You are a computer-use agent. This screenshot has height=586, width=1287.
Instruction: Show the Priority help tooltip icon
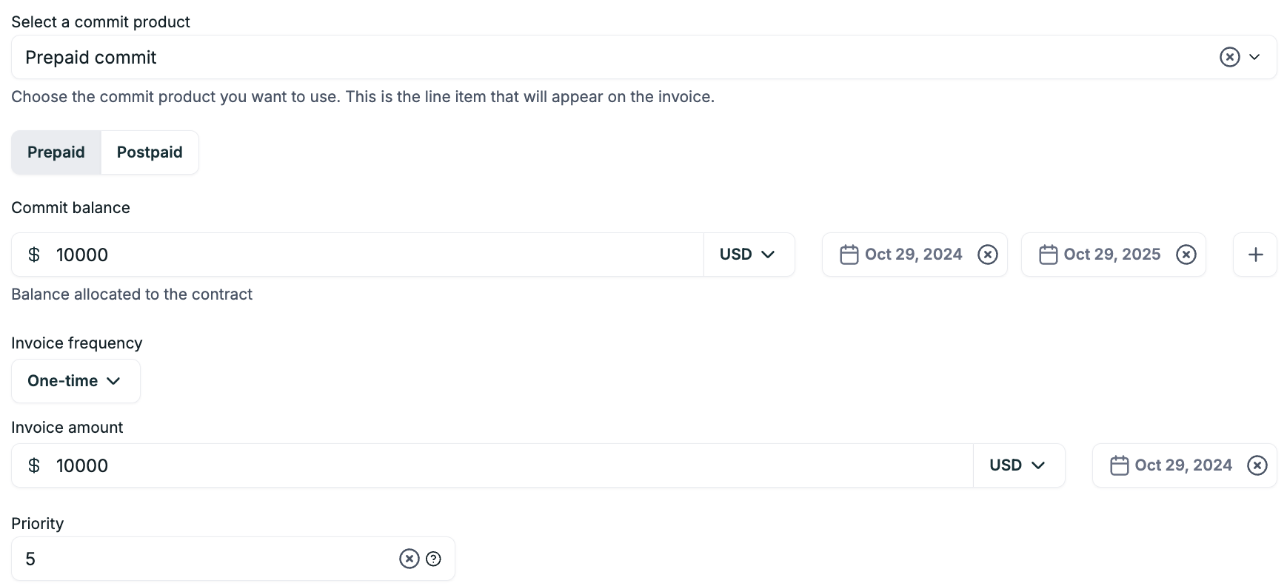434,559
